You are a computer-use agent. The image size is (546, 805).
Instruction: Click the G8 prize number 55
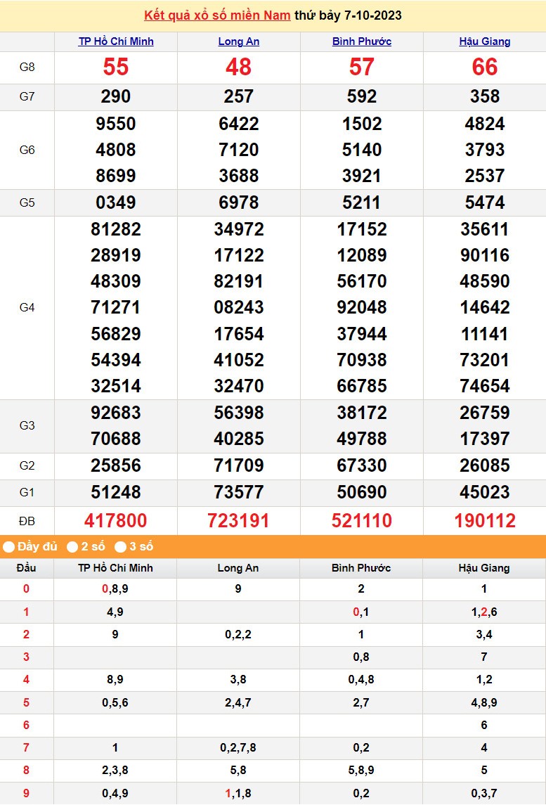pyautogui.click(x=116, y=67)
